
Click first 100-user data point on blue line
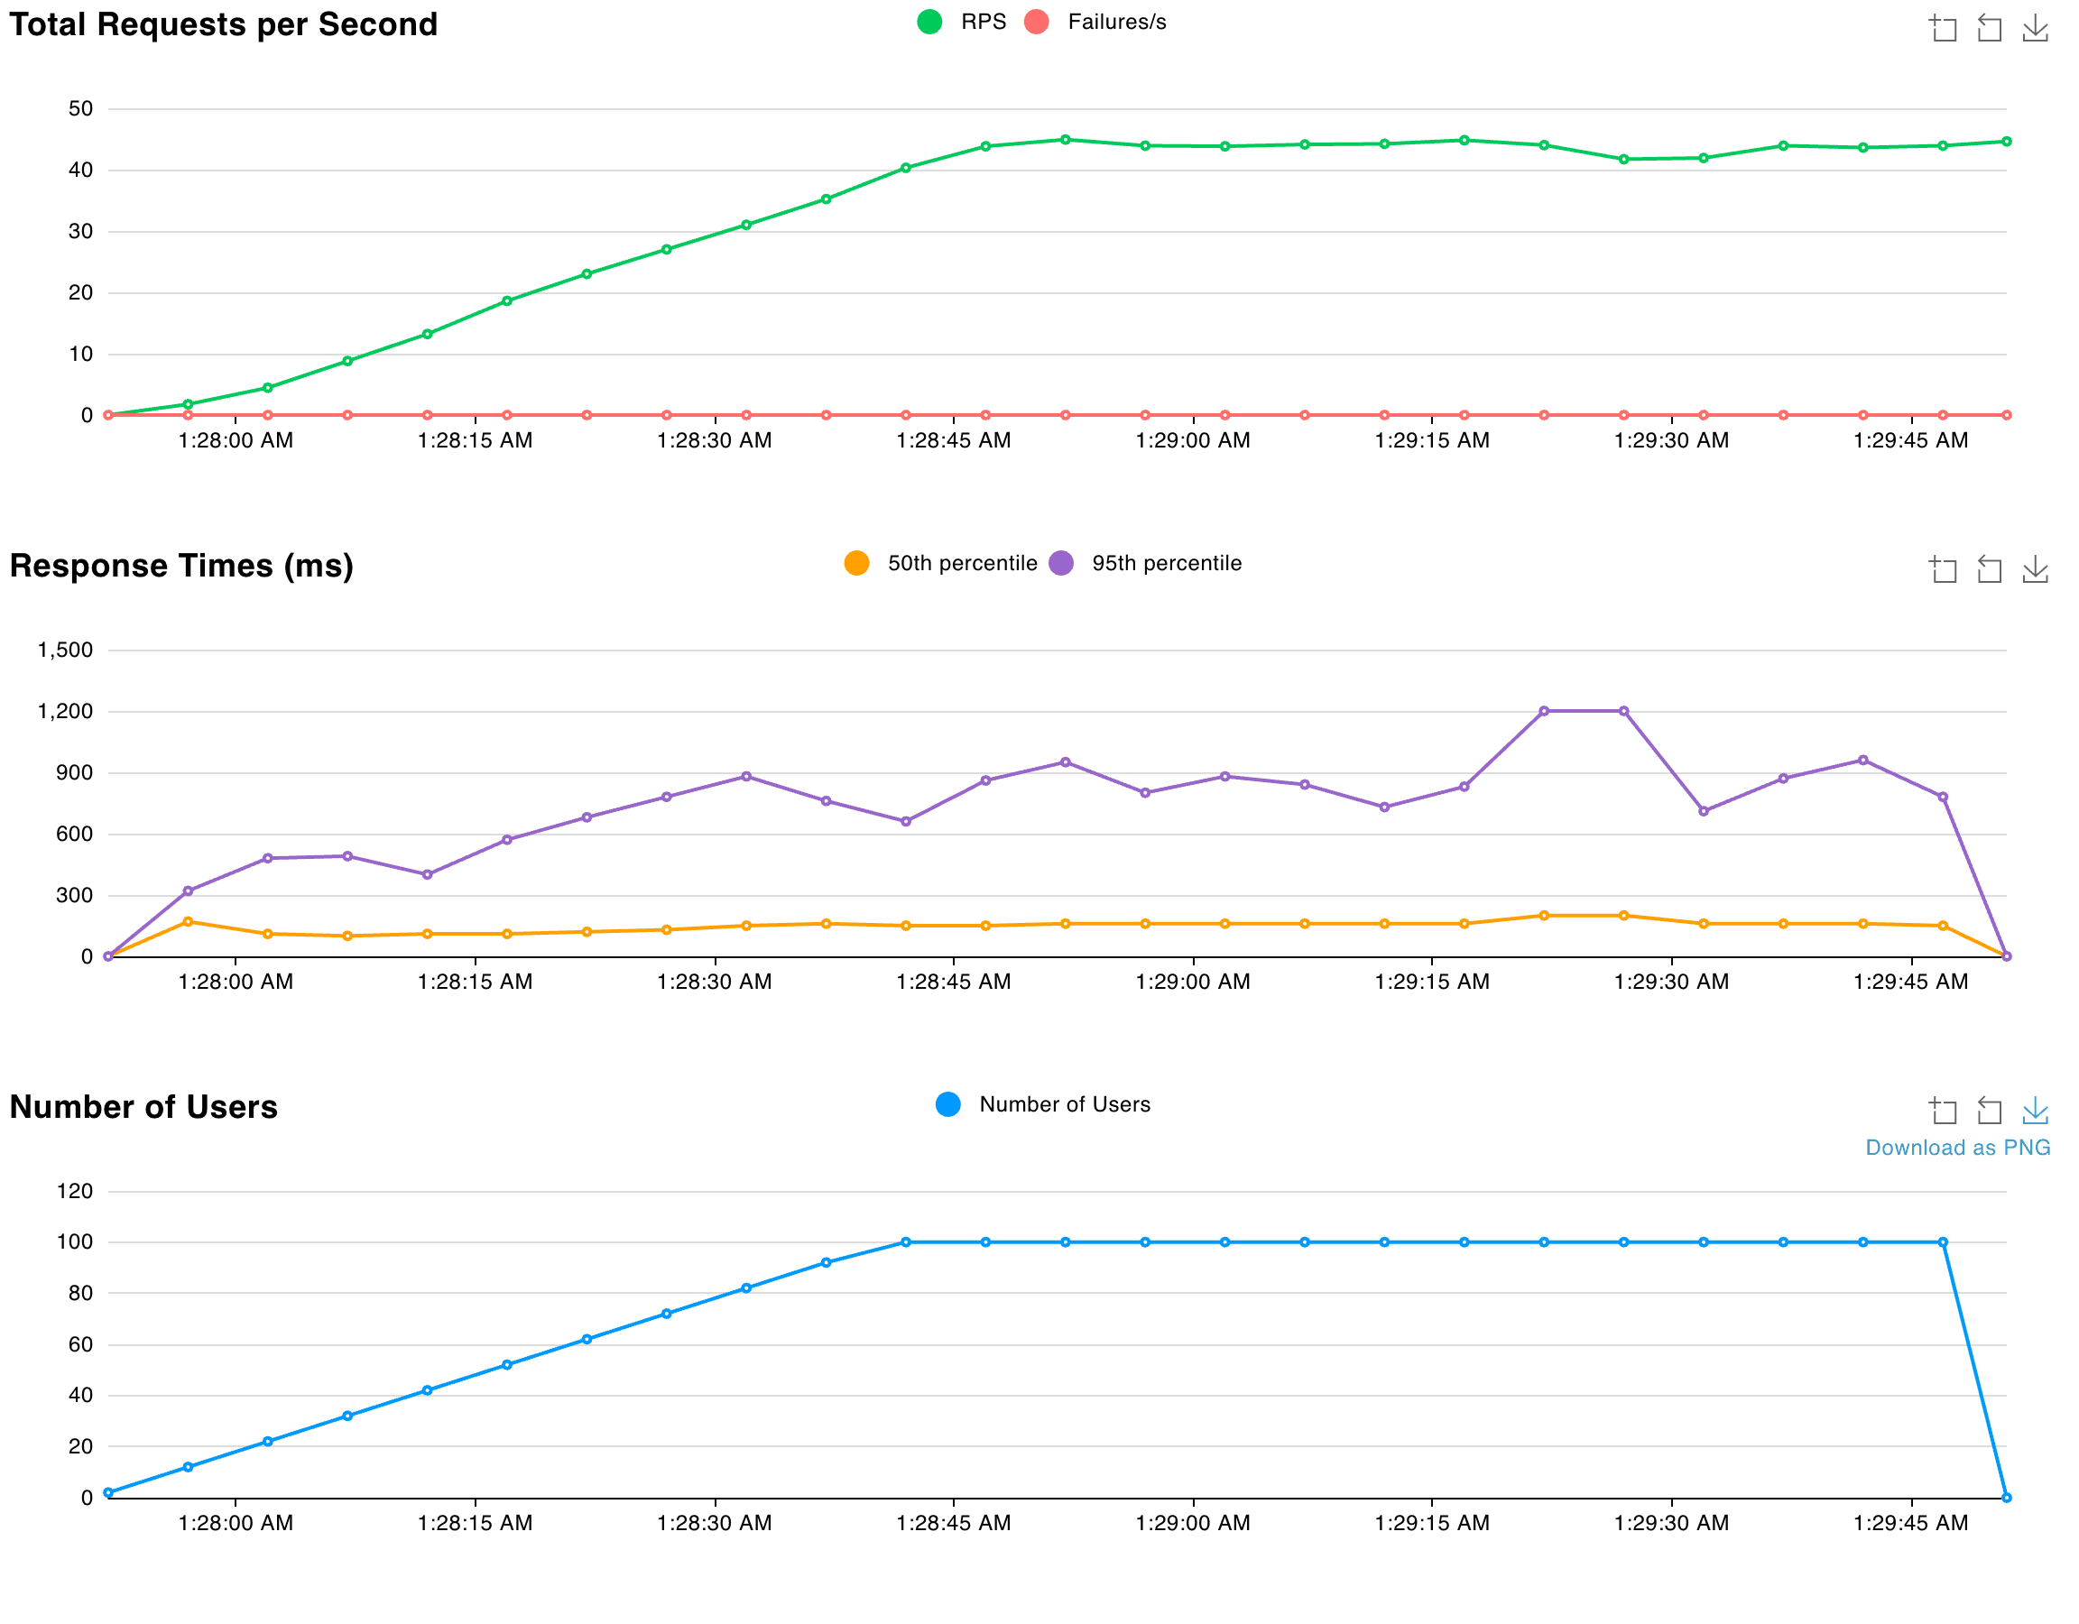tap(905, 1242)
